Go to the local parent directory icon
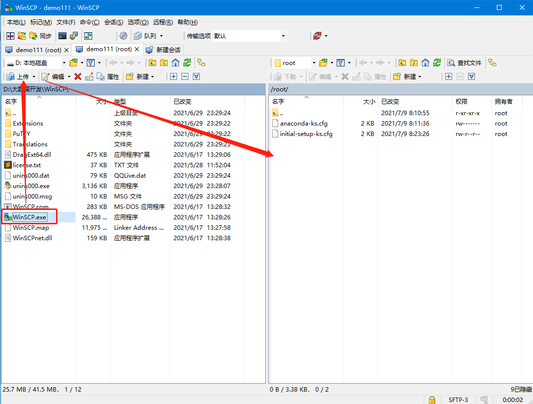The image size is (533, 404). click(x=153, y=63)
